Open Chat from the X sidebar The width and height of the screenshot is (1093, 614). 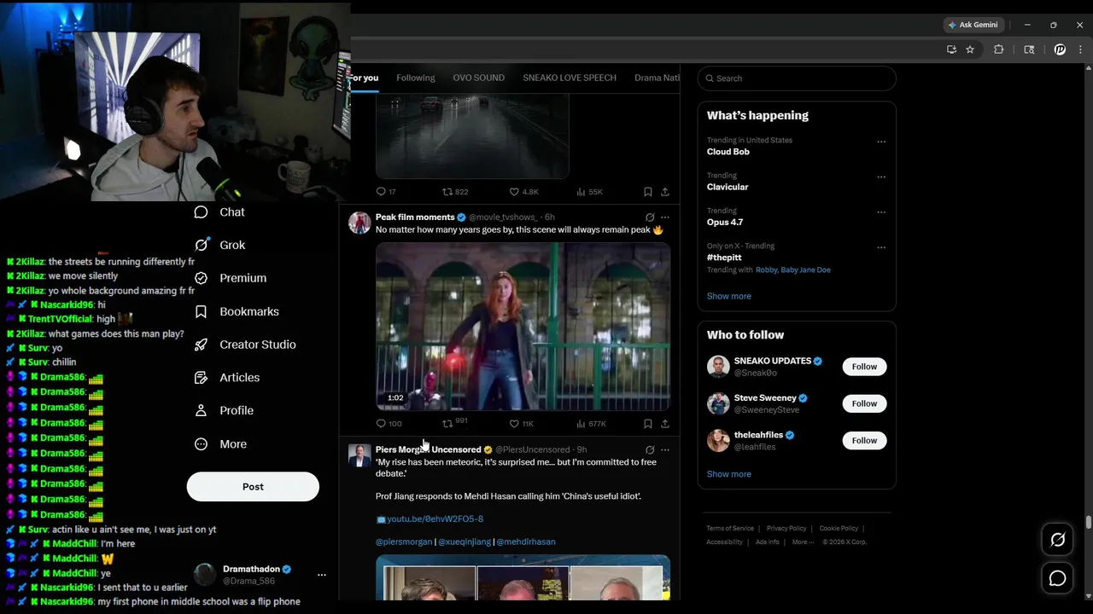[219, 212]
